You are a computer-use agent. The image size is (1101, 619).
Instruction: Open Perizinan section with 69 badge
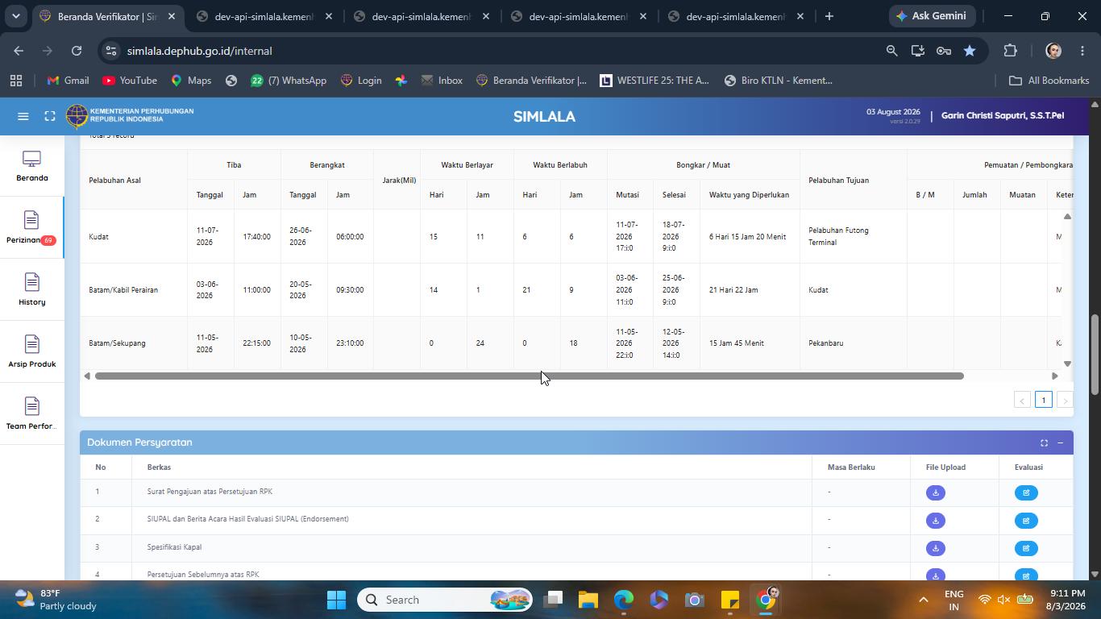32,228
